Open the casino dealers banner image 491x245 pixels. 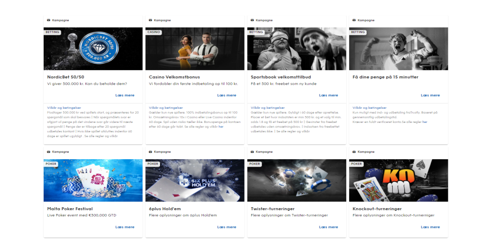pos(195,49)
